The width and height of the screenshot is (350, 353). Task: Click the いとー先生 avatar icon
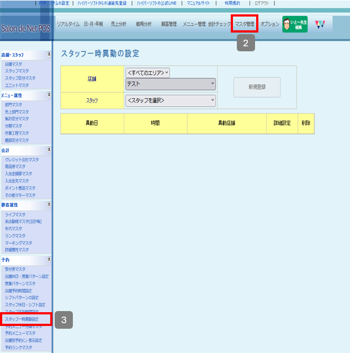pos(295,24)
